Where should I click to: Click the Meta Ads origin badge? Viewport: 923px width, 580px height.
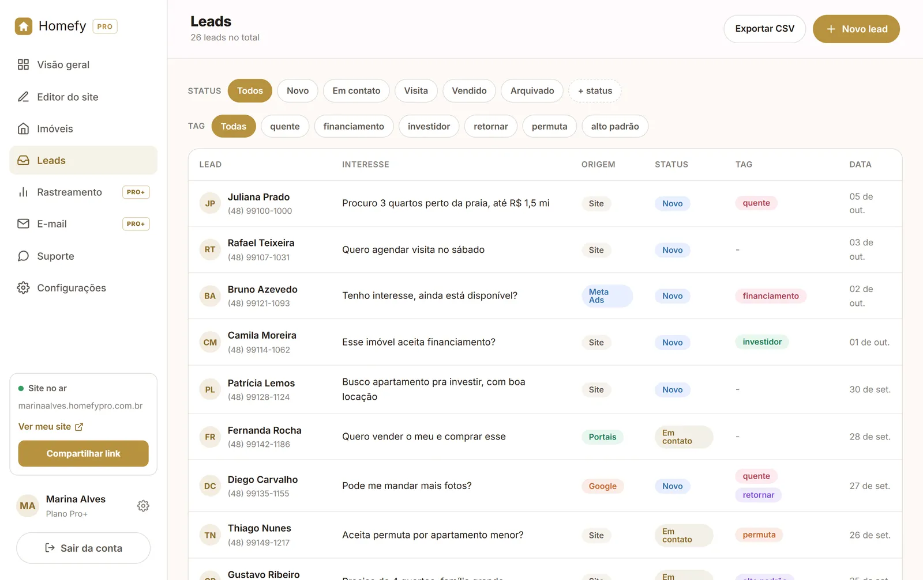coord(607,296)
